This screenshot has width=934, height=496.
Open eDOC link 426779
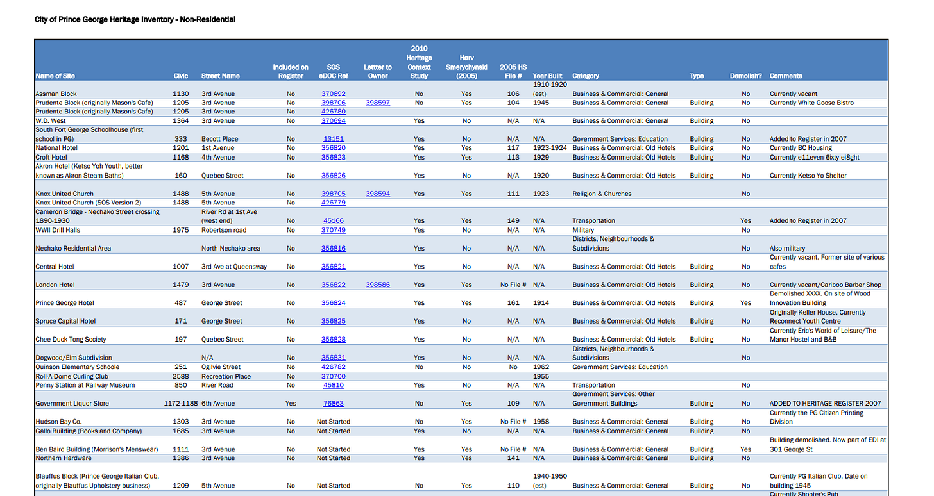tap(334, 203)
